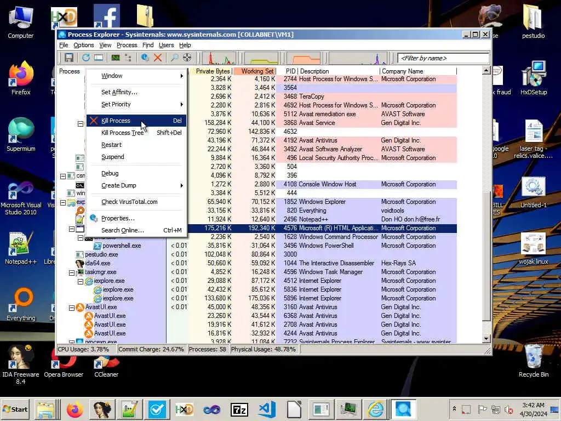Viewport: 561px width, 421px height.
Task: Open the Find menu
Action: click(x=148, y=45)
